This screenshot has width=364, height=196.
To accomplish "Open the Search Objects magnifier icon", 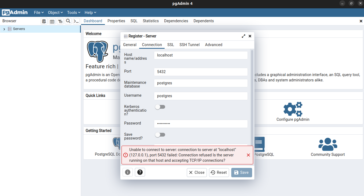I will [x=68, y=21].
